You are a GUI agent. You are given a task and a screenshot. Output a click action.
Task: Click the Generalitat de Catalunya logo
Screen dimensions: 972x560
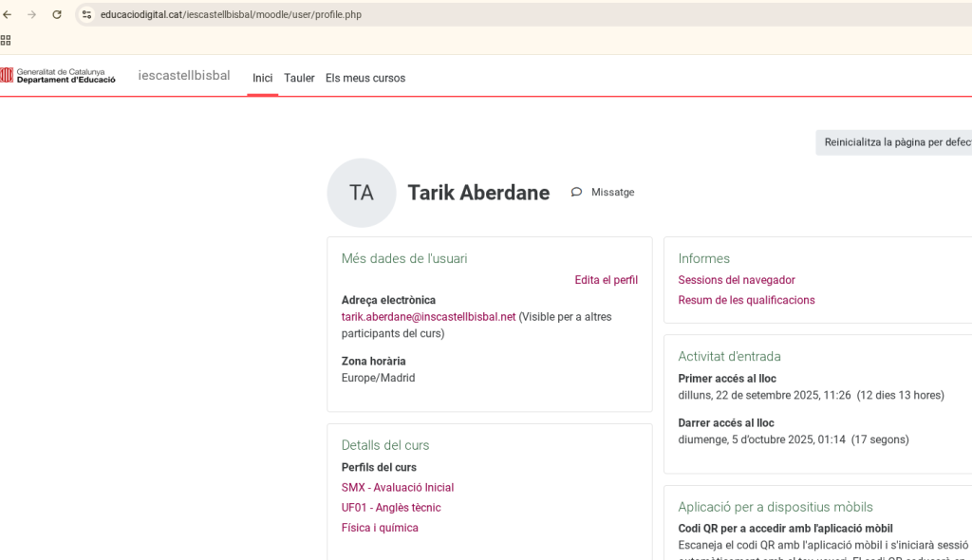(x=58, y=76)
